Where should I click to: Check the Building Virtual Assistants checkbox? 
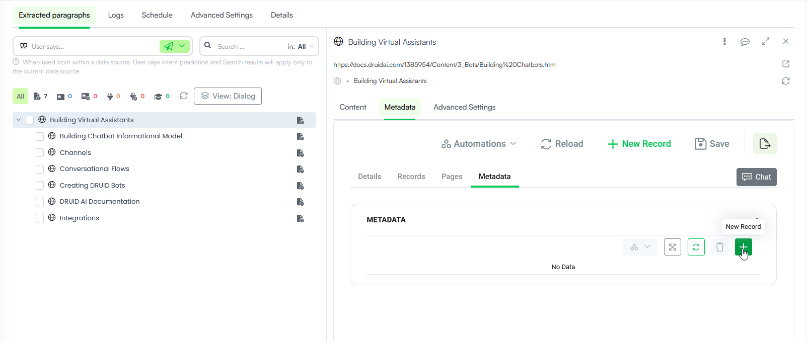pos(30,120)
